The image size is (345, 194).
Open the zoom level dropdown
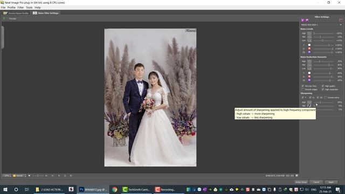pyautogui.click(x=7, y=176)
